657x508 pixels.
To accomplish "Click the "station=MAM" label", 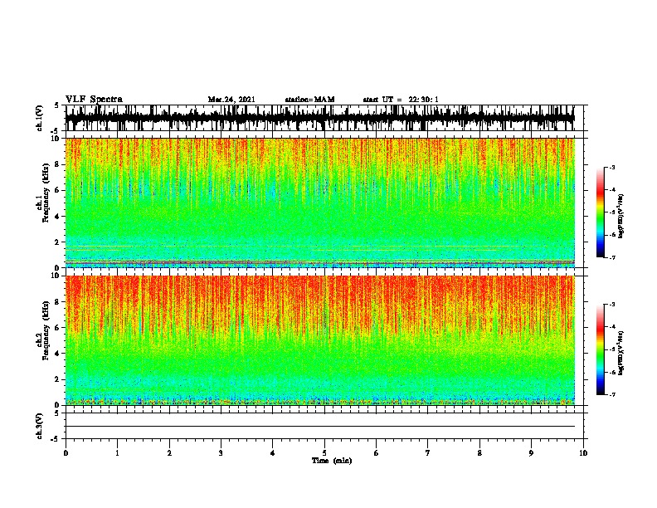I will pyautogui.click(x=309, y=100).
